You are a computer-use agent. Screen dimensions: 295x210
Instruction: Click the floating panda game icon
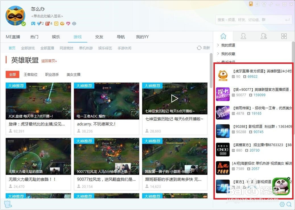[x=281, y=186]
